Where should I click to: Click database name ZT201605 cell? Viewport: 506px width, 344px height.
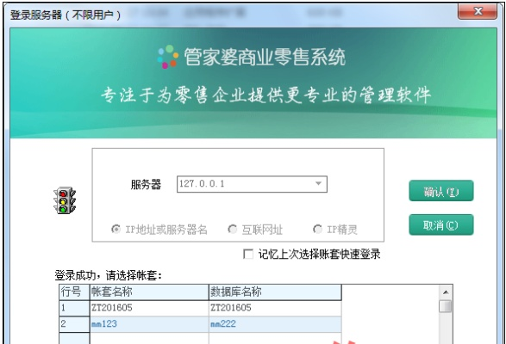coord(275,308)
